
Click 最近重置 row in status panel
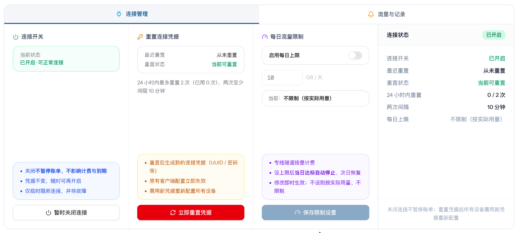(x=446, y=71)
